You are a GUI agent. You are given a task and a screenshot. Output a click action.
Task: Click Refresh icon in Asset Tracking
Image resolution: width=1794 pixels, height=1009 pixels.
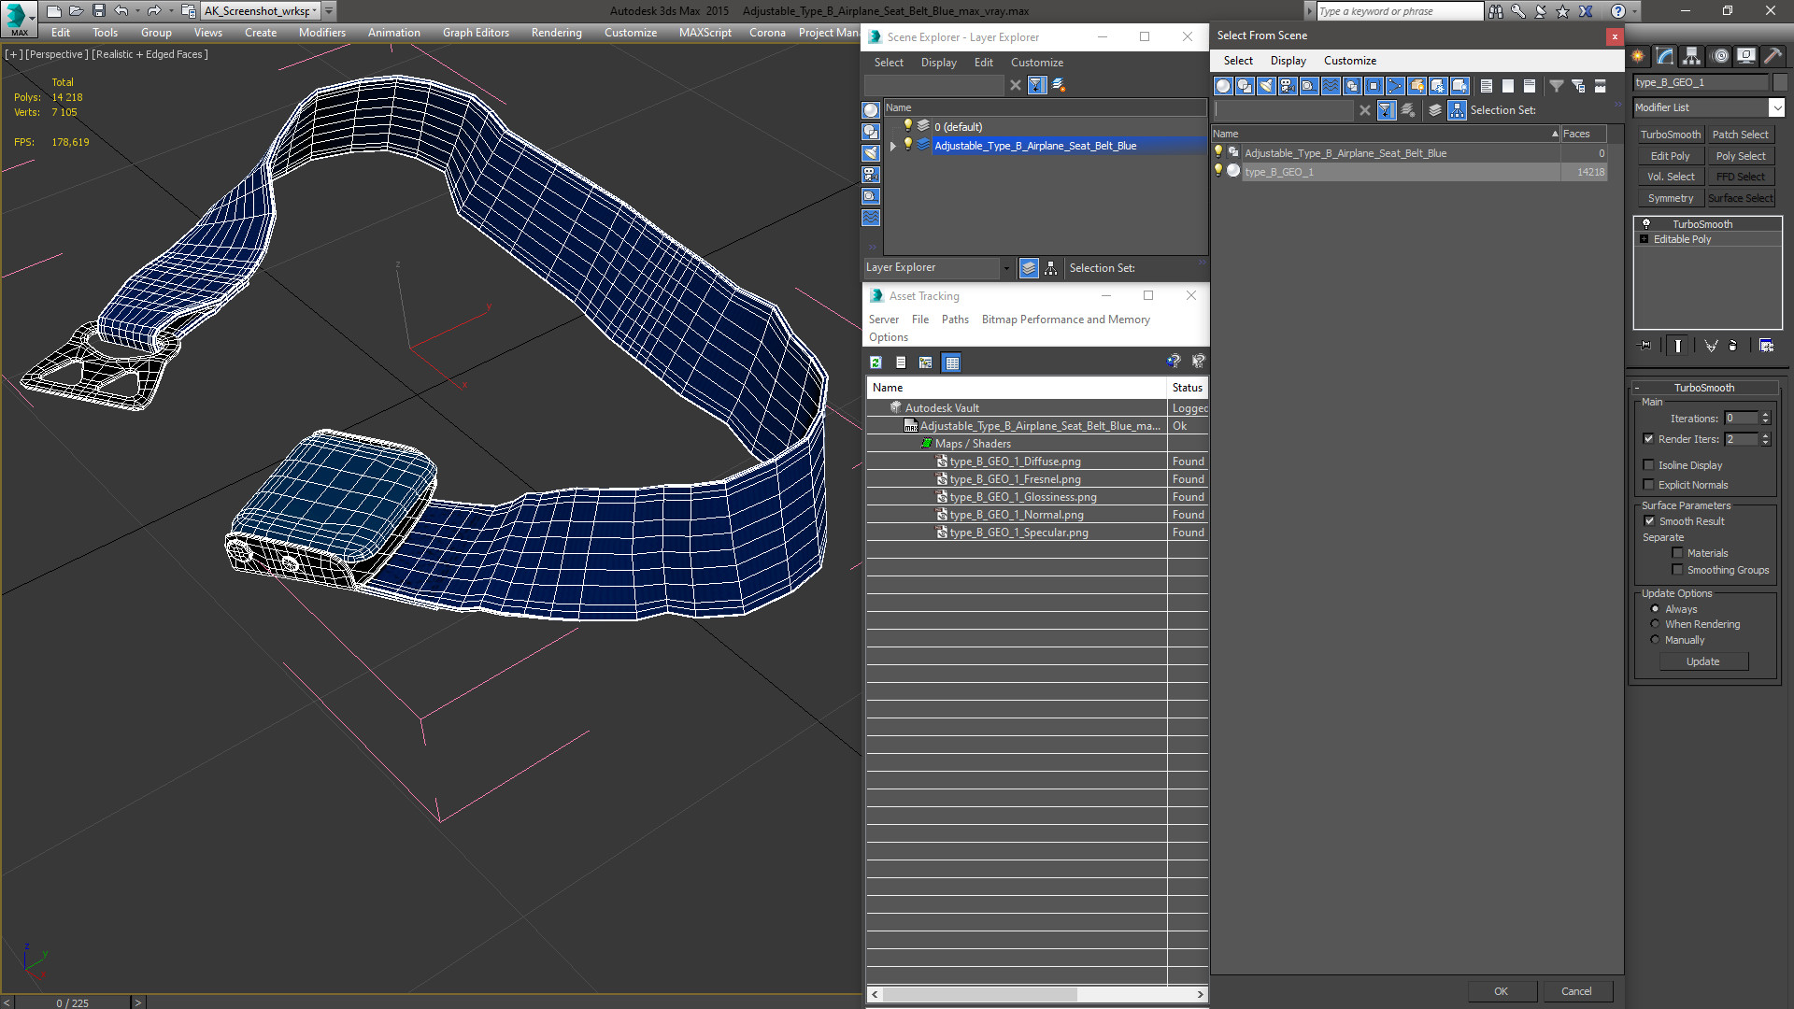(876, 362)
